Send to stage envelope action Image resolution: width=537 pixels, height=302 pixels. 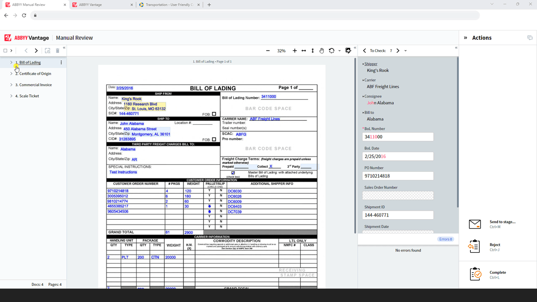click(475, 224)
